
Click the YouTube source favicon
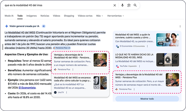[117, 66]
